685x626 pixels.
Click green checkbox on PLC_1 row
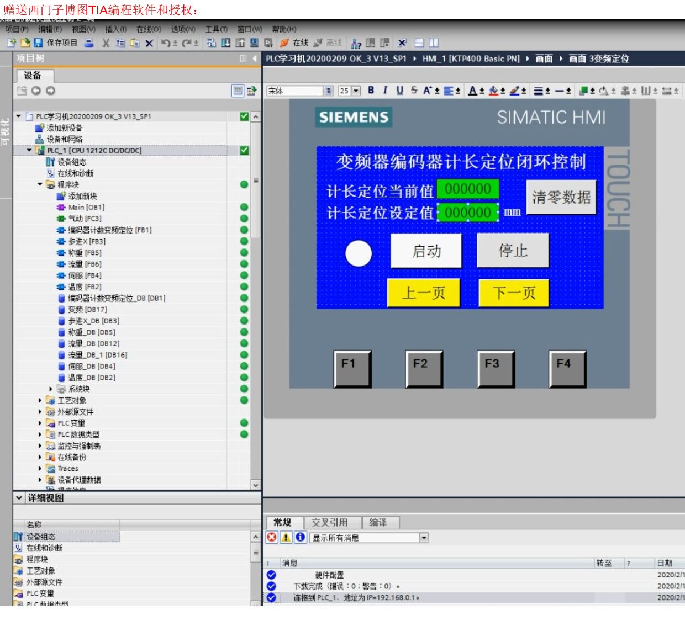(x=244, y=150)
